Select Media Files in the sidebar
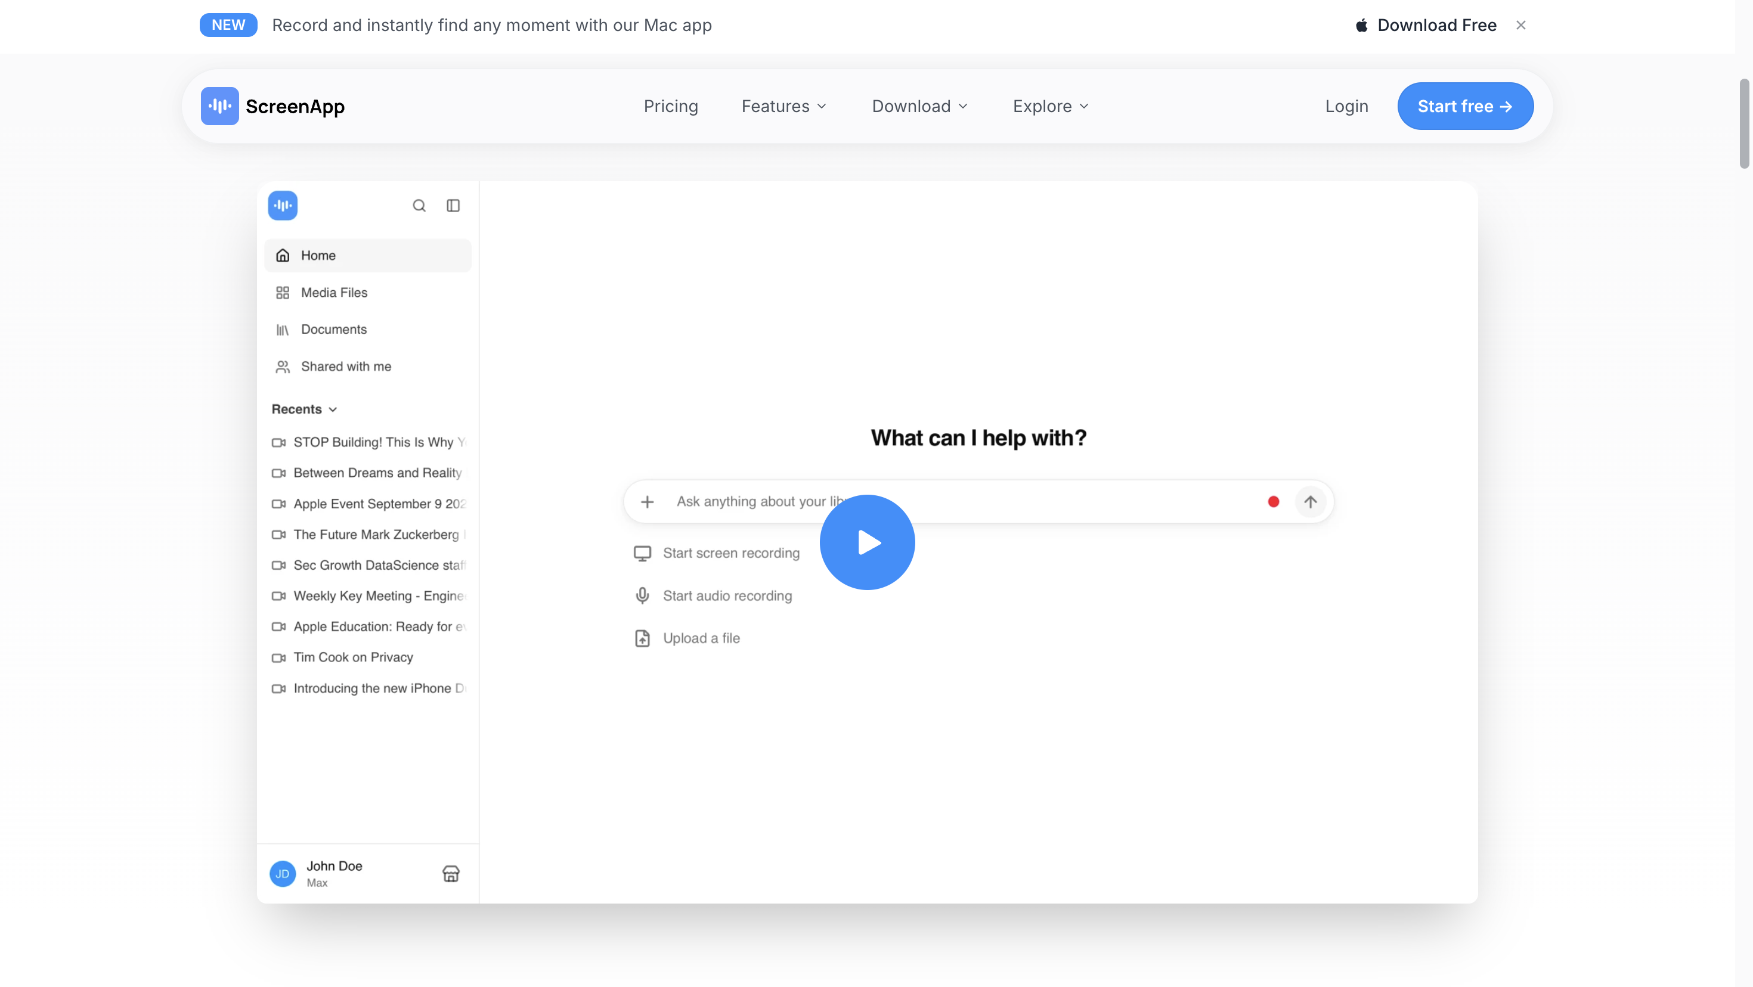This screenshot has width=1753, height=987. [367, 293]
